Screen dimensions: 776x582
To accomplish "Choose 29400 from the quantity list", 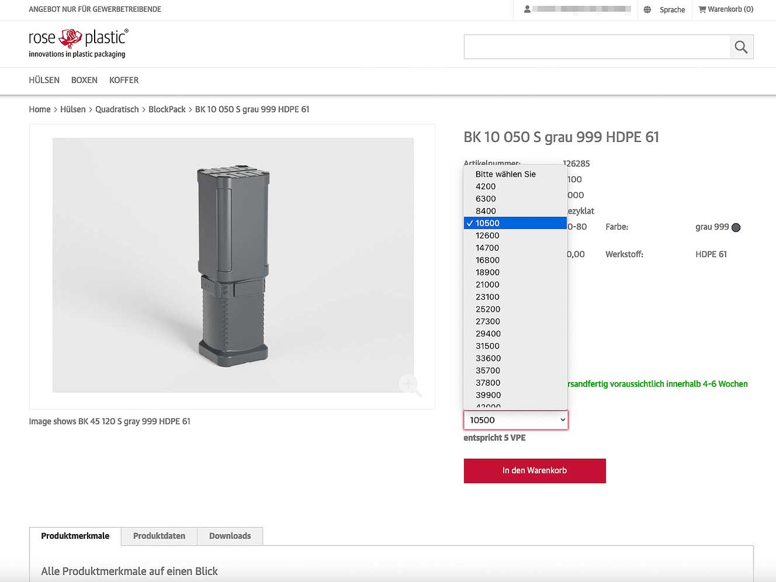I will (x=516, y=334).
